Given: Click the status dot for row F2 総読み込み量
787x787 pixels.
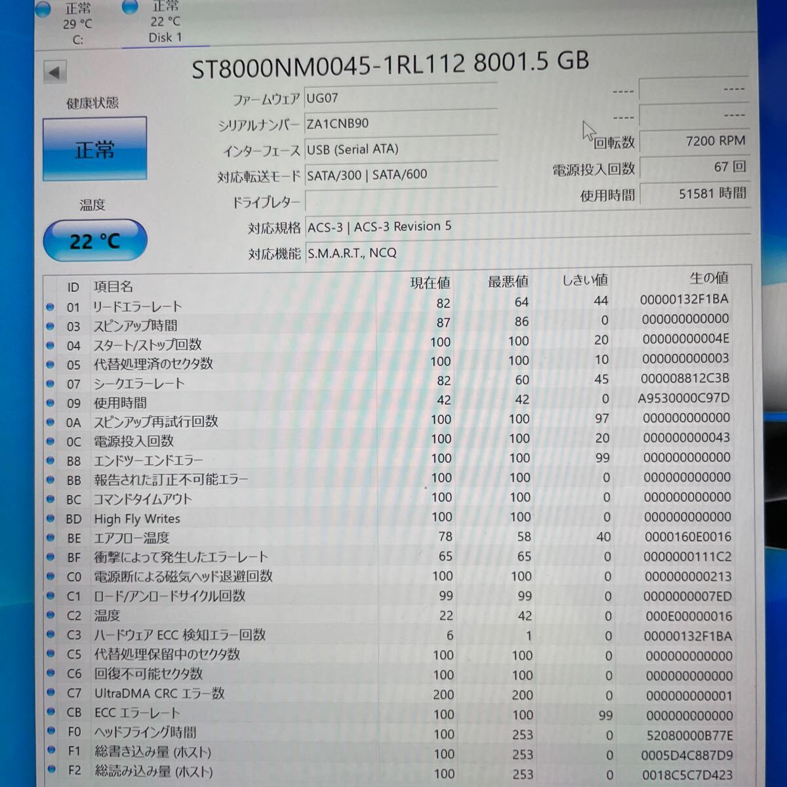Looking at the screenshot, I should 50,769.
